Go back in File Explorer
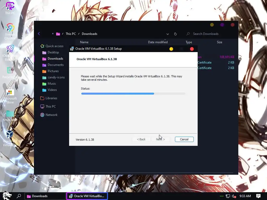 coord(39,34)
